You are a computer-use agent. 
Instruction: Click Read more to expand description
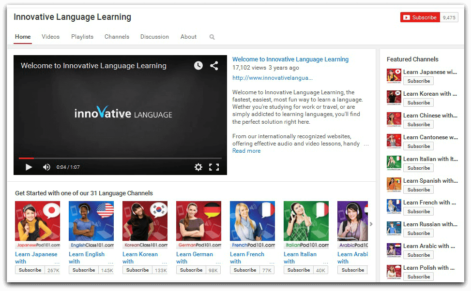[246, 151]
